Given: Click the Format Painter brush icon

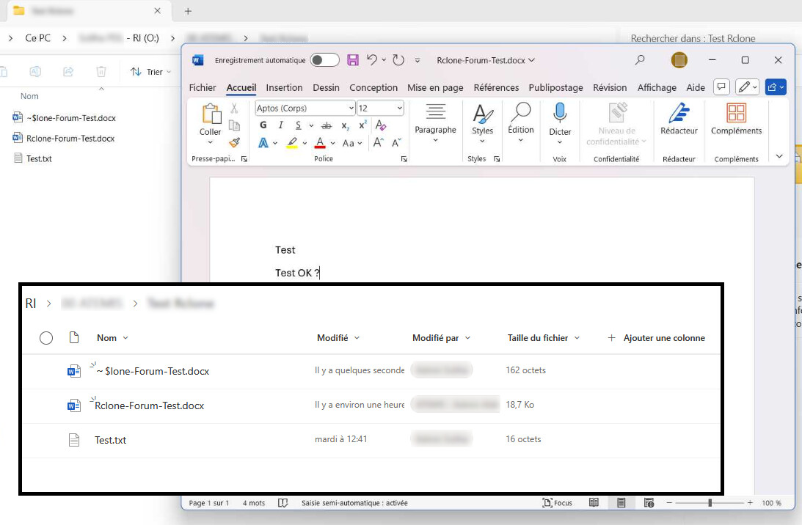Looking at the screenshot, I should point(234,143).
